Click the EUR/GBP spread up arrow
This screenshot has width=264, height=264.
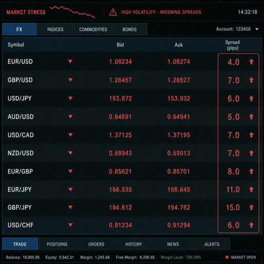[251, 171]
